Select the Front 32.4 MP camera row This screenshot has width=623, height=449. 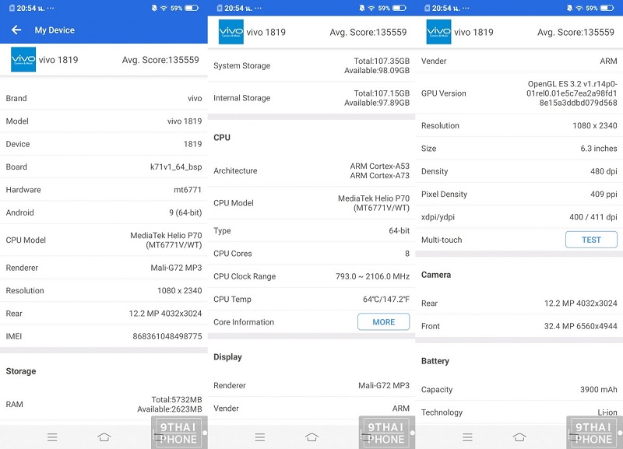(x=519, y=326)
